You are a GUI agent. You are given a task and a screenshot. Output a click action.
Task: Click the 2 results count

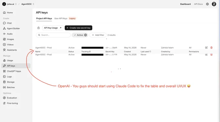coord(111,35)
